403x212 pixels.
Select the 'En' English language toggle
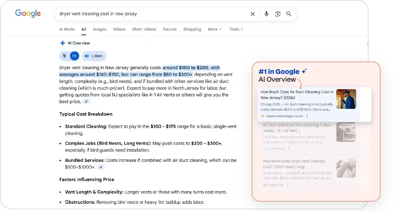(x=74, y=56)
